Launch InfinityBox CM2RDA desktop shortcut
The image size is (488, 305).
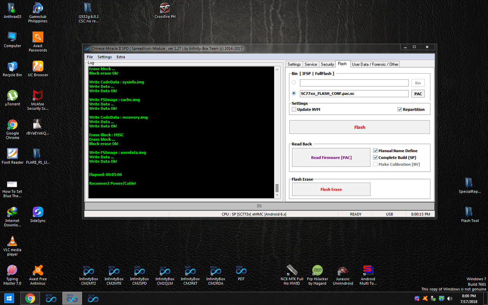point(215,275)
